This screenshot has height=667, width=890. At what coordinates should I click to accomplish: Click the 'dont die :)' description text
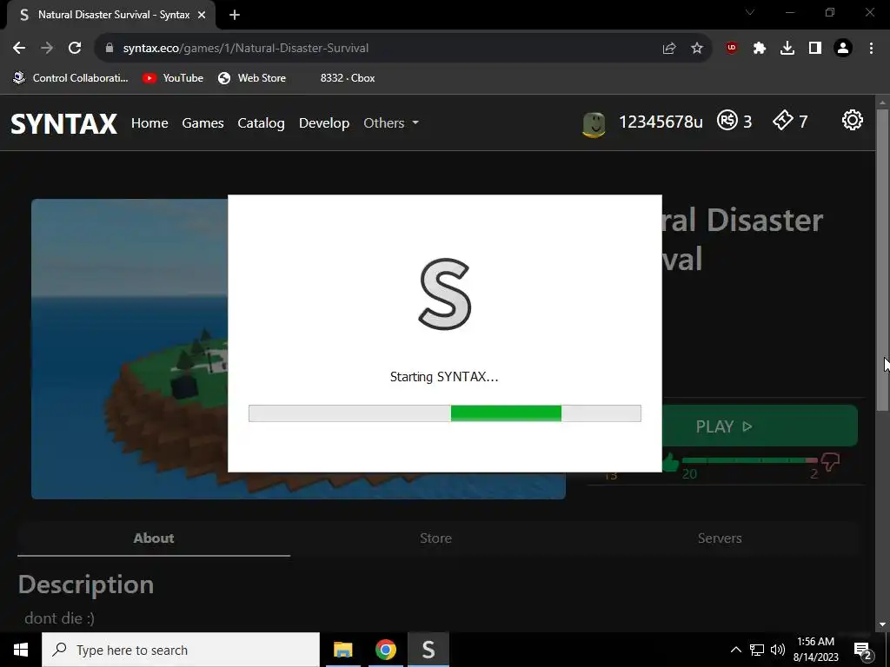(60, 618)
